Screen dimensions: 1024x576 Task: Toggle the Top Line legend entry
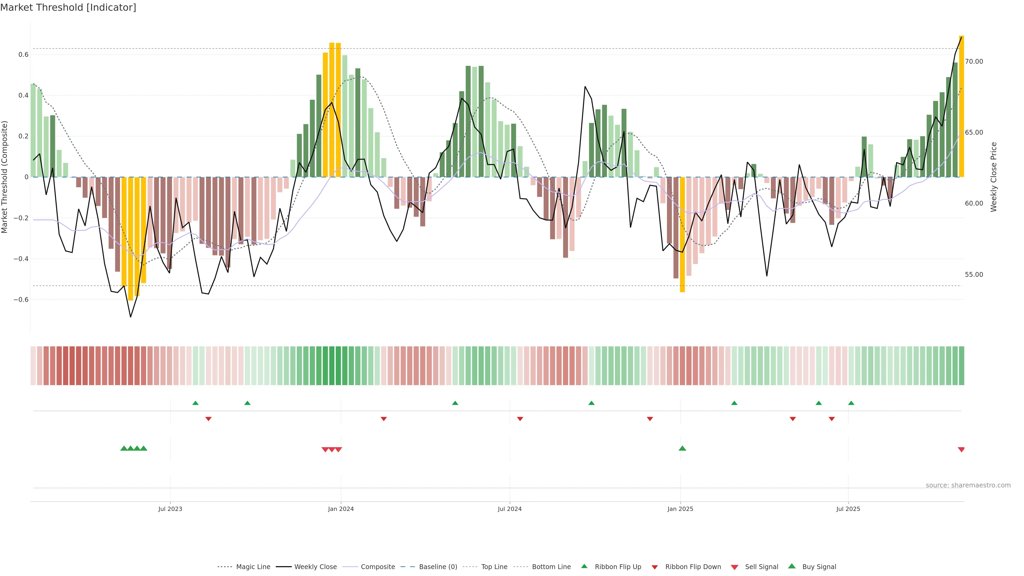[494, 567]
